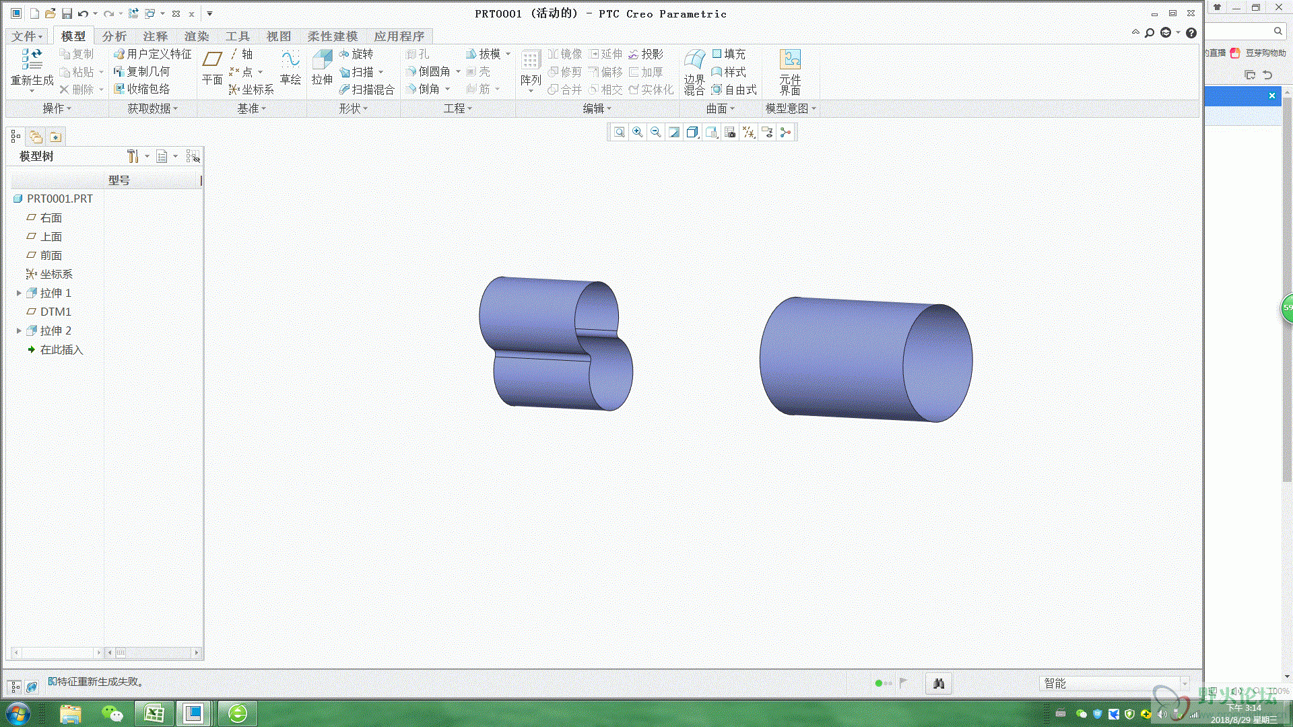The width and height of the screenshot is (1293, 727).
Task: Click the Windows Start button
Action: pyautogui.click(x=18, y=714)
